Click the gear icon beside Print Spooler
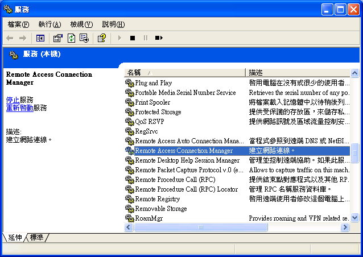The height and width of the screenshot is (257, 363). point(130,102)
